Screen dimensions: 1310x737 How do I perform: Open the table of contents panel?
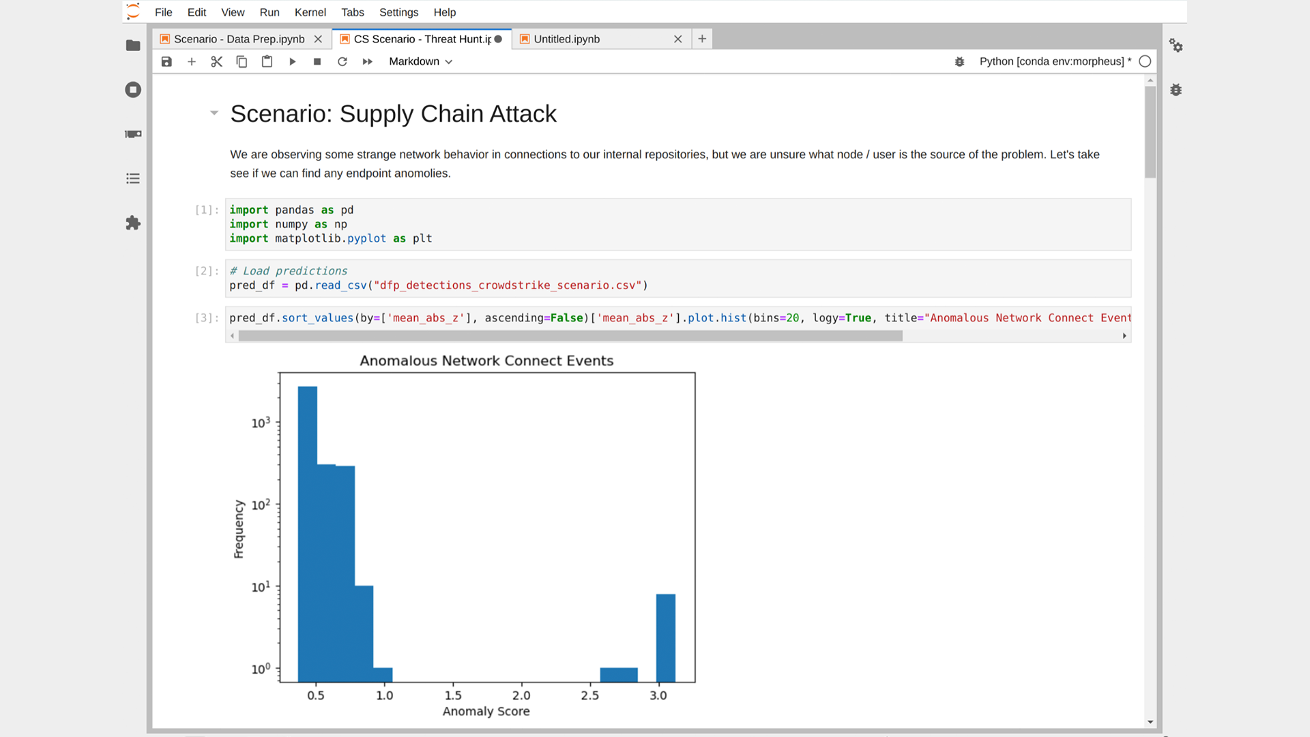133,179
